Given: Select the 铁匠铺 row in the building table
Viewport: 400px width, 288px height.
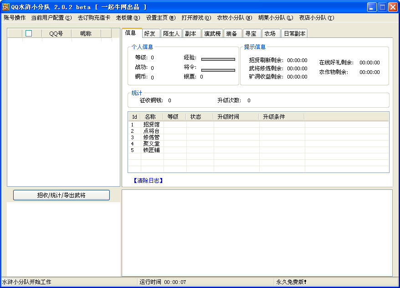Looking at the screenshot, I should point(151,150).
